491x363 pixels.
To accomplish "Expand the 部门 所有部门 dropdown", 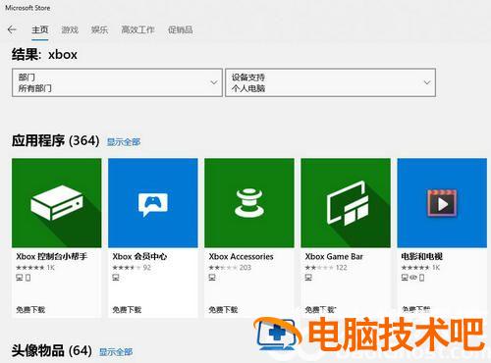I will point(117,82).
